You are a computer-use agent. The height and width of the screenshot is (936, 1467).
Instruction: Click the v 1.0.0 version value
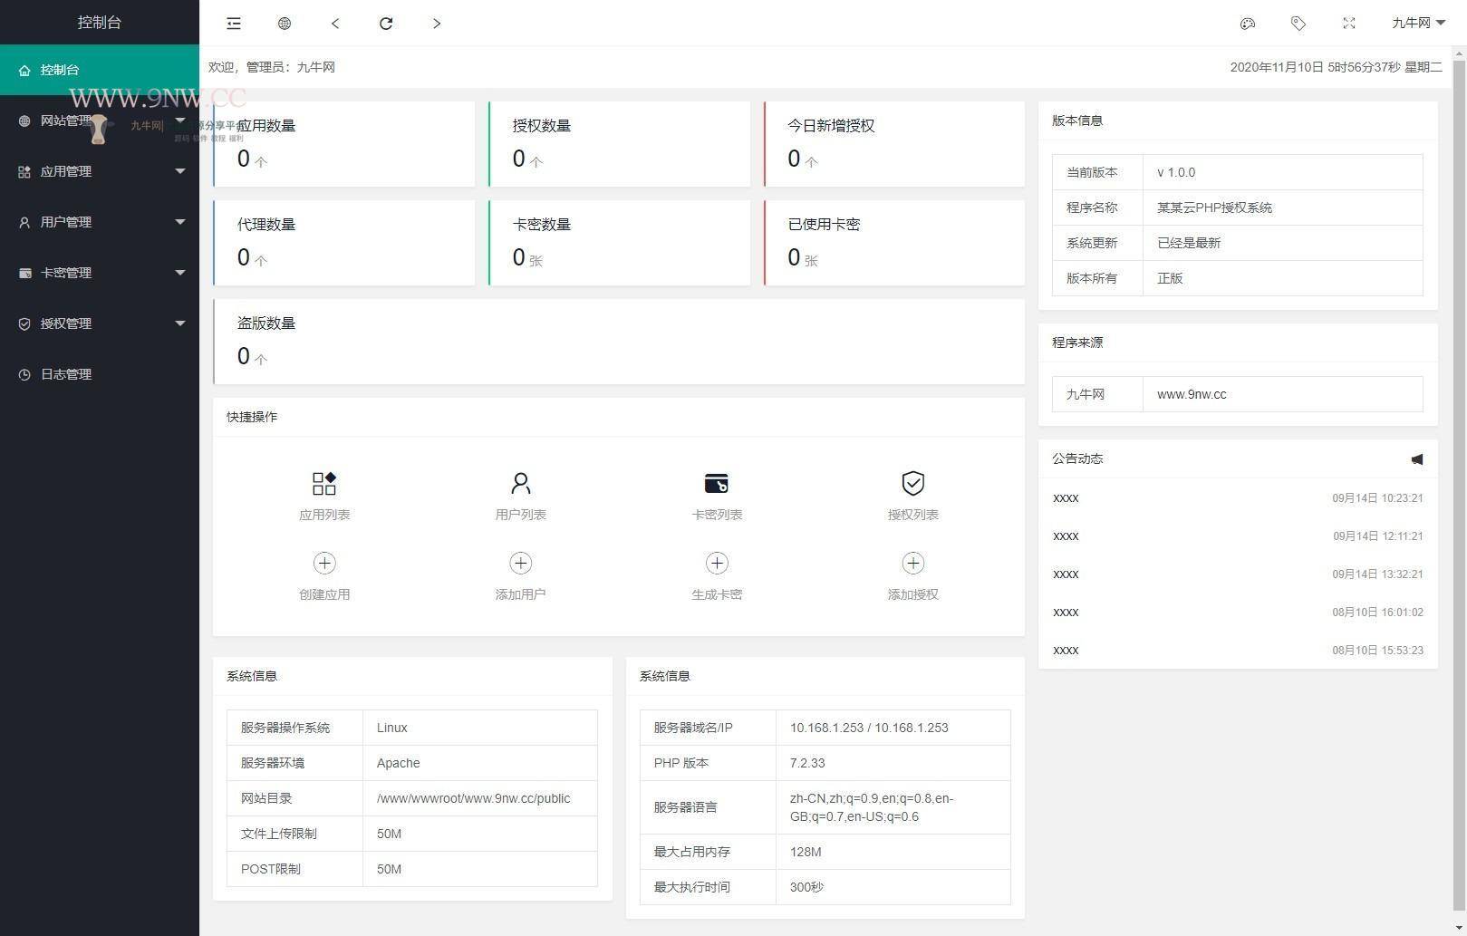coord(1176,172)
